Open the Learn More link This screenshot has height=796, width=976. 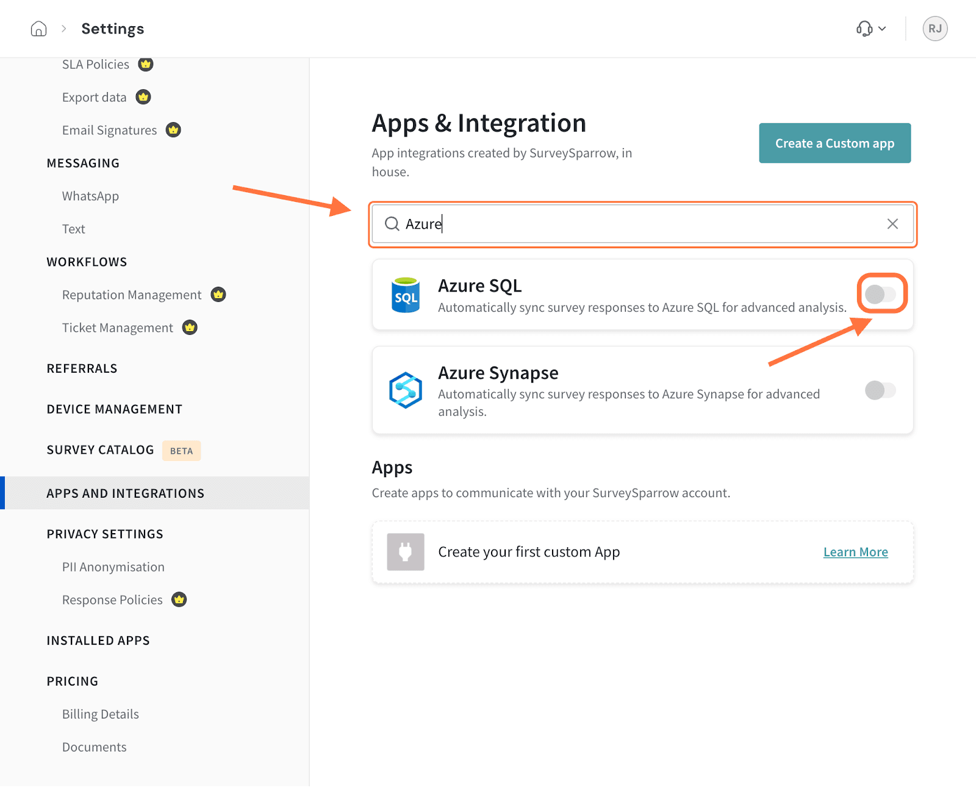point(855,552)
